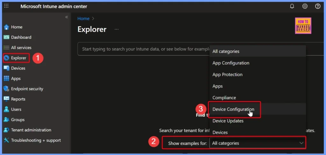Click the Users person icon
The image size is (326, 155).
[x=6, y=109]
